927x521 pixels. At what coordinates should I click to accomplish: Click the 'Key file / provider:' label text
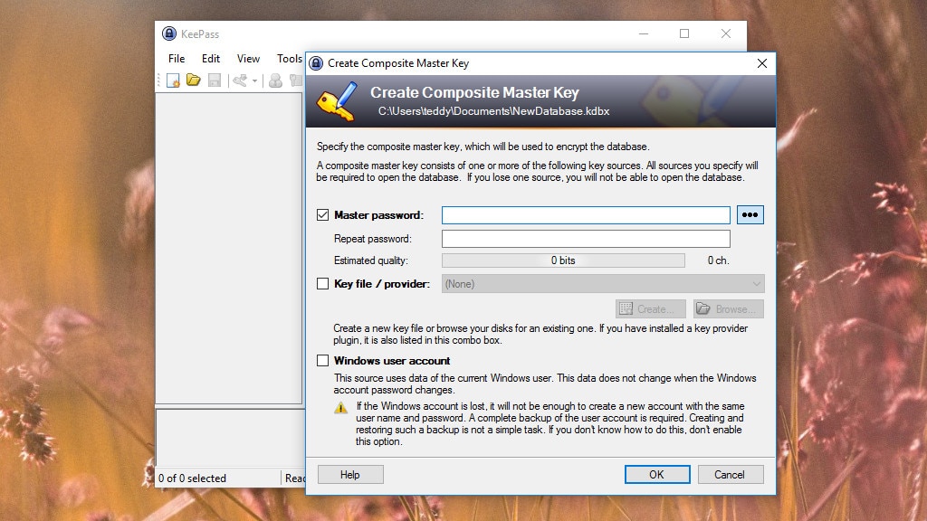(x=382, y=284)
